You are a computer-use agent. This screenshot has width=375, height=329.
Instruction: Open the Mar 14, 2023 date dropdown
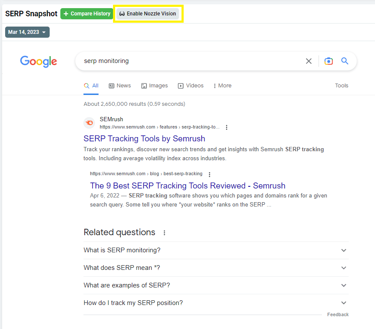pos(27,32)
